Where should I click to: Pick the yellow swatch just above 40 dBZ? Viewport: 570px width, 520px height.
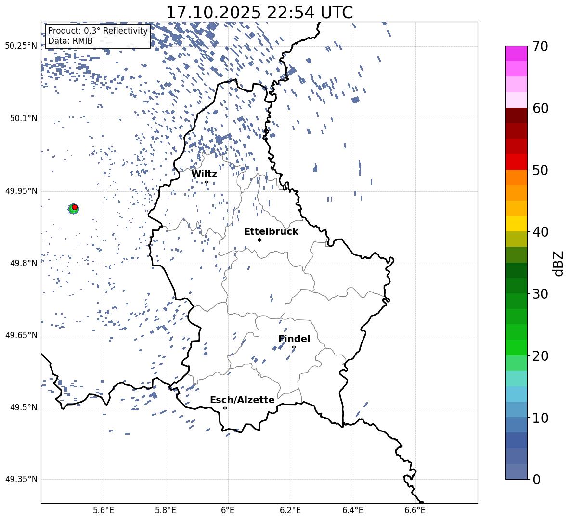click(516, 224)
